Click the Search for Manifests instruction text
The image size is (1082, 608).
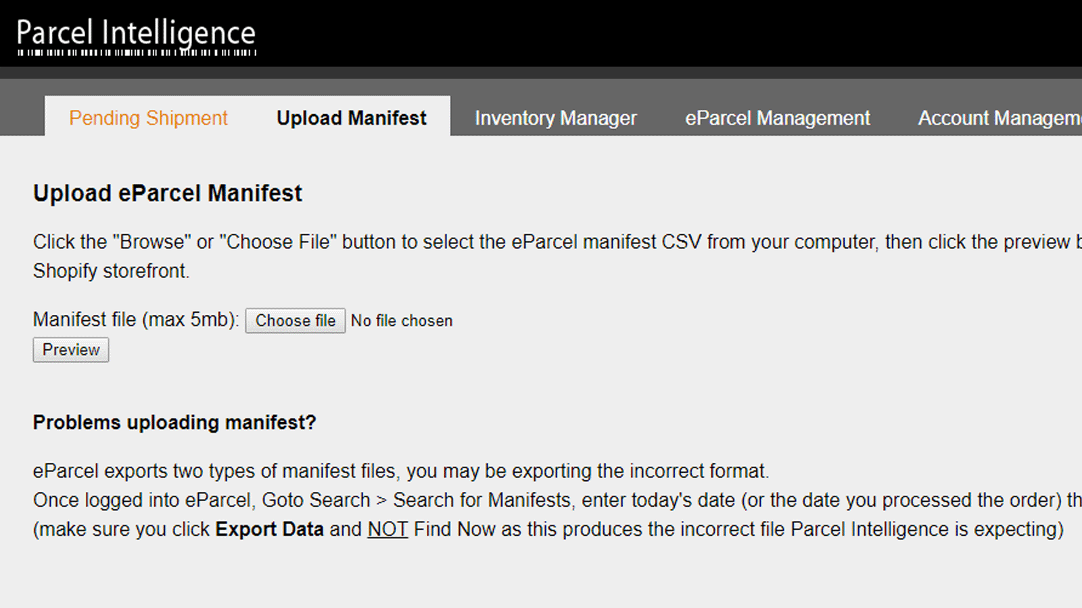[x=482, y=500]
